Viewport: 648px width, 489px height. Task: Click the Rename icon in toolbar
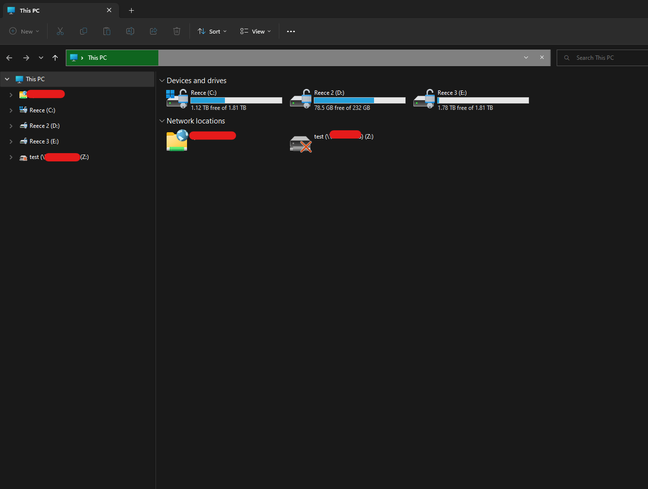(130, 31)
